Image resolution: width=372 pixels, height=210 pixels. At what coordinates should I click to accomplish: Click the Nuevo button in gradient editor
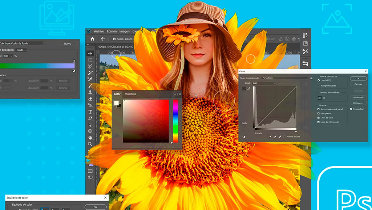click(68, 43)
